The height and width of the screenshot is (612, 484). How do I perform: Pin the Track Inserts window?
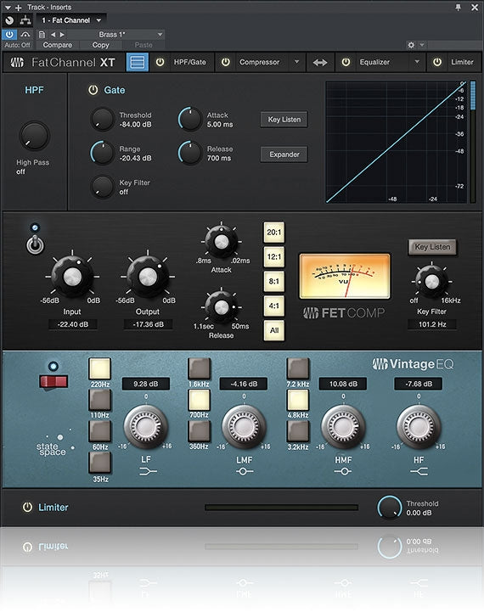[459, 7]
